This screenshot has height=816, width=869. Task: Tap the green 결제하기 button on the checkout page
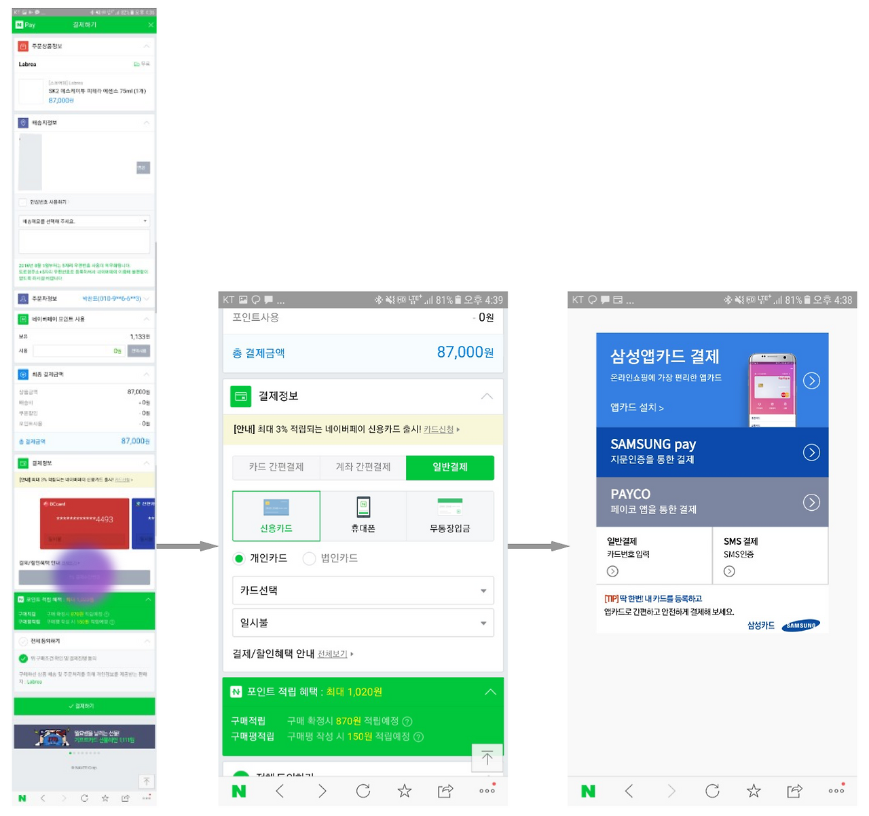[84, 706]
